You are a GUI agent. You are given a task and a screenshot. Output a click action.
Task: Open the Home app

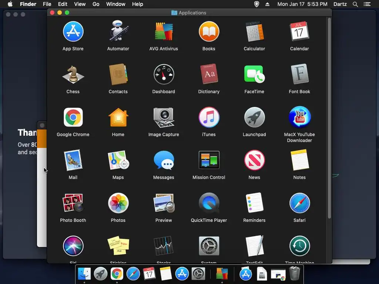[118, 117]
